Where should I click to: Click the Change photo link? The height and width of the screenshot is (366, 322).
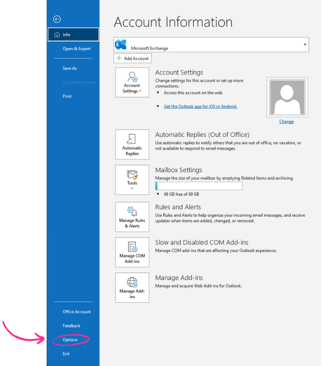tap(287, 122)
